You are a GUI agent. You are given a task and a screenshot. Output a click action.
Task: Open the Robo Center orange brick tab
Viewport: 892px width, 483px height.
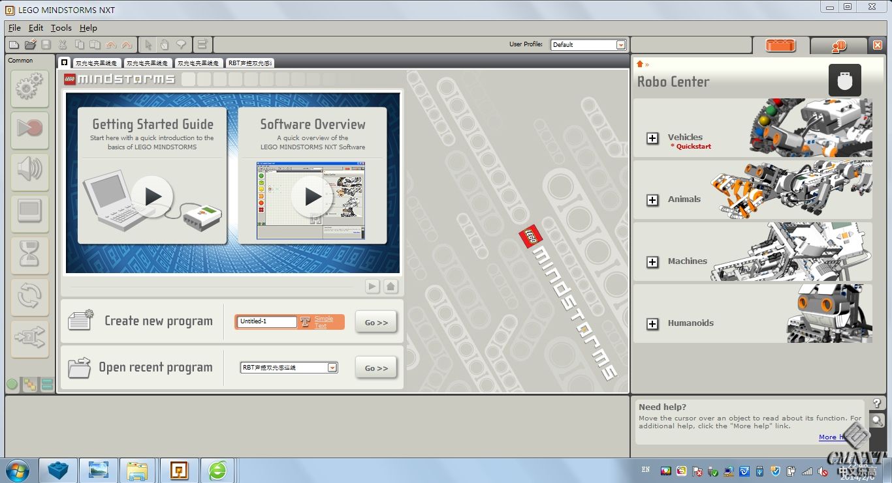click(781, 46)
